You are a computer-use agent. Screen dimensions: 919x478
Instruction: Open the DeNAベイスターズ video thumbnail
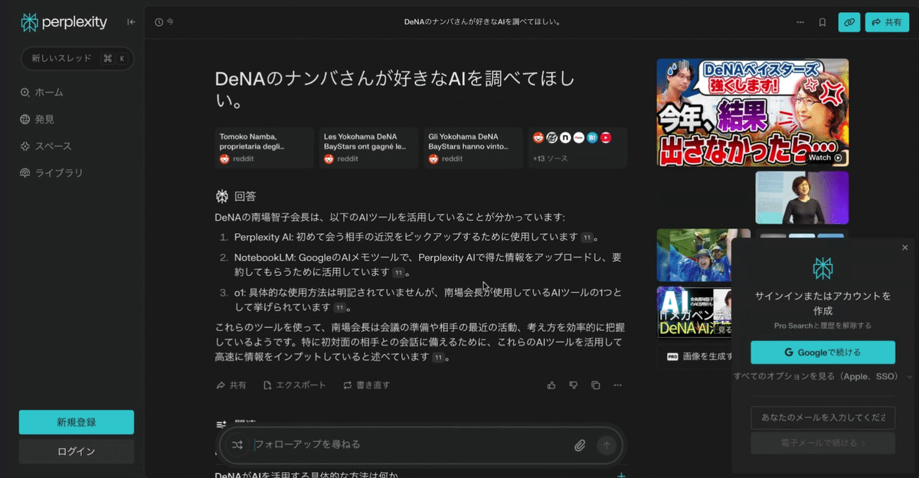pyautogui.click(x=752, y=113)
